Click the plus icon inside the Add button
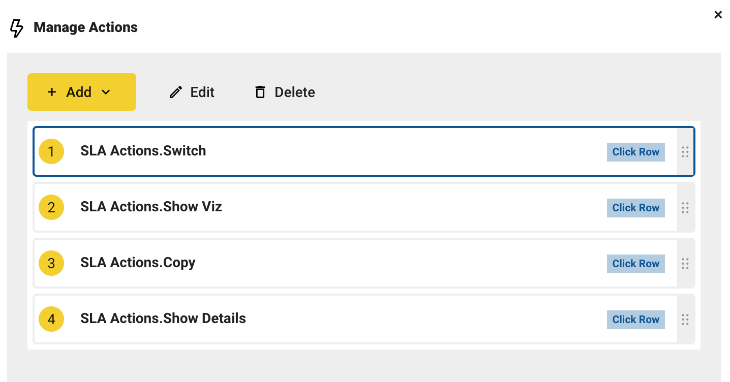The image size is (730, 382). point(52,92)
